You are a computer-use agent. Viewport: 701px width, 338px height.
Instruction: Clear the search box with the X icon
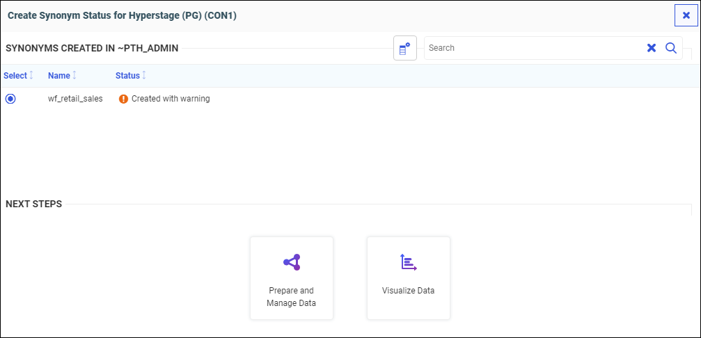click(x=652, y=48)
